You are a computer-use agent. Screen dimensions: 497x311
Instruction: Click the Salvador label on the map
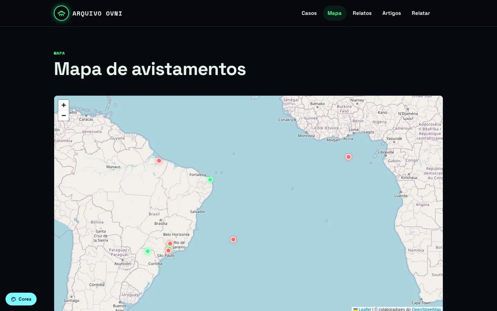tap(198, 211)
